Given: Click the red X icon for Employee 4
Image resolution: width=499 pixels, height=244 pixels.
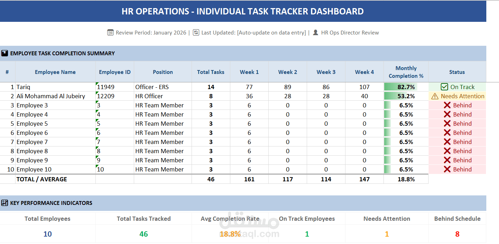Looking at the screenshot, I should pyautogui.click(x=447, y=114).
